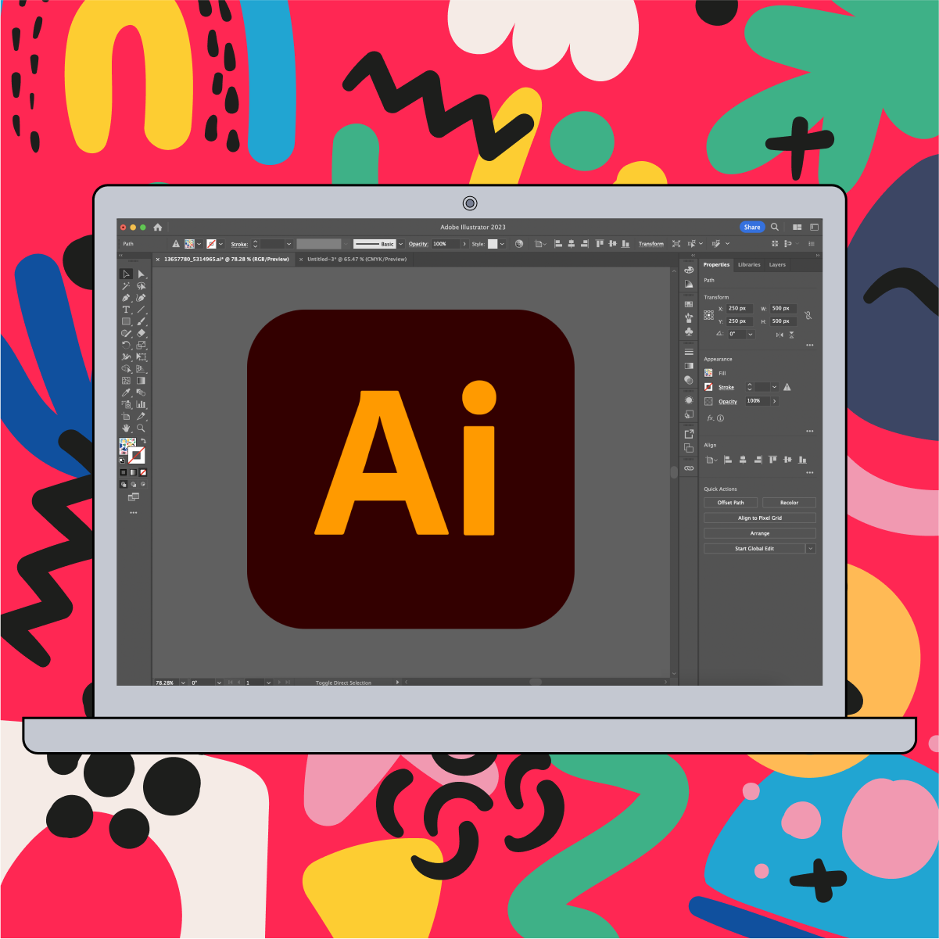Screen dimensions: 939x939
Task: Activate the Hand tool
Action: 126,428
